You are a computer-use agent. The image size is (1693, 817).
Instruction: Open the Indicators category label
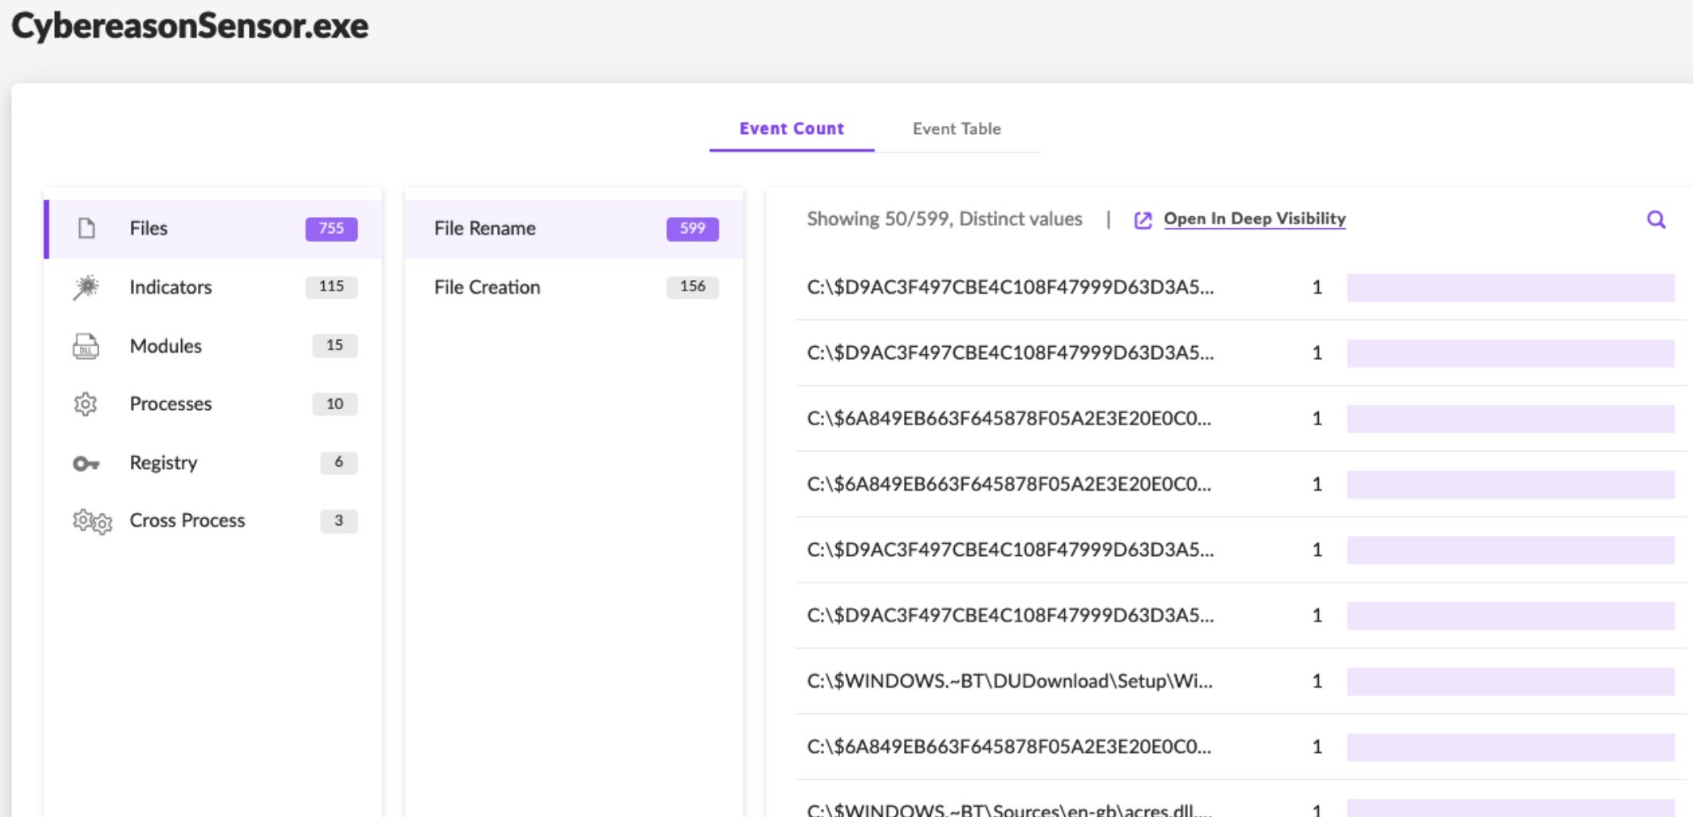(x=171, y=287)
